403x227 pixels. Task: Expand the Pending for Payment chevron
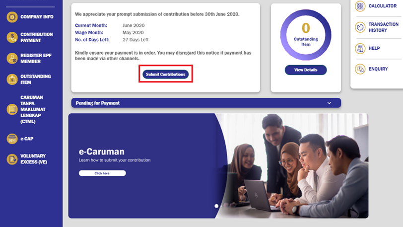[x=329, y=103]
